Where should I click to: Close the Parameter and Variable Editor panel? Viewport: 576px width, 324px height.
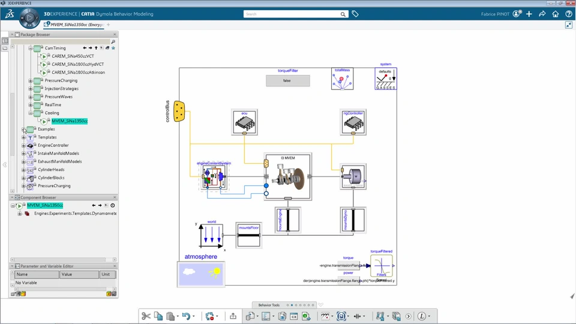(x=115, y=266)
